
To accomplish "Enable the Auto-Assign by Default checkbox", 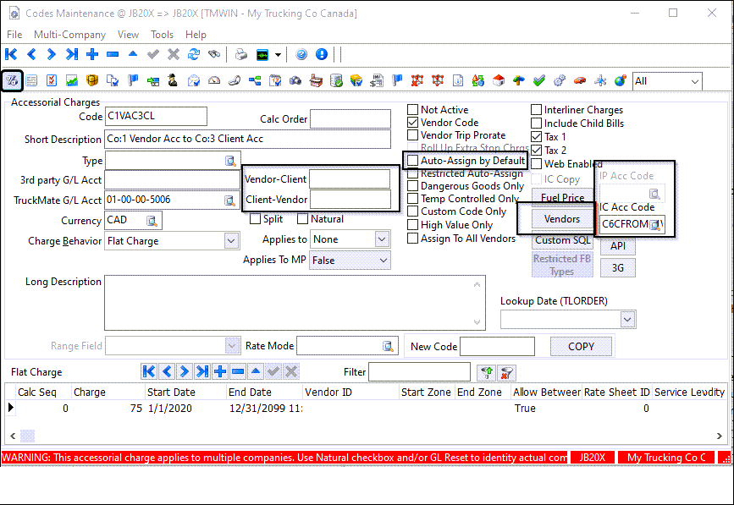I will (413, 161).
